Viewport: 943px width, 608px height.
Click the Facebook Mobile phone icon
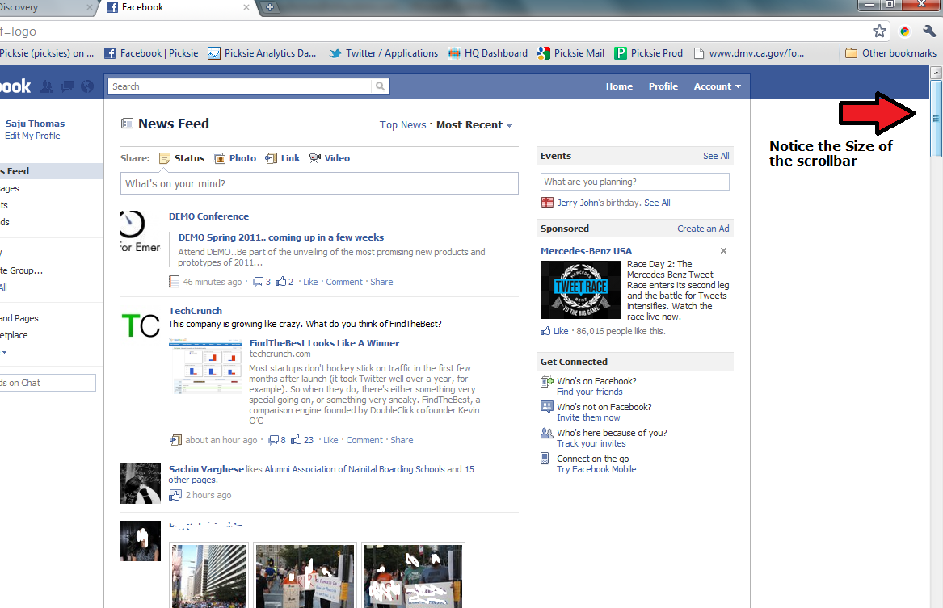[x=545, y=459]
